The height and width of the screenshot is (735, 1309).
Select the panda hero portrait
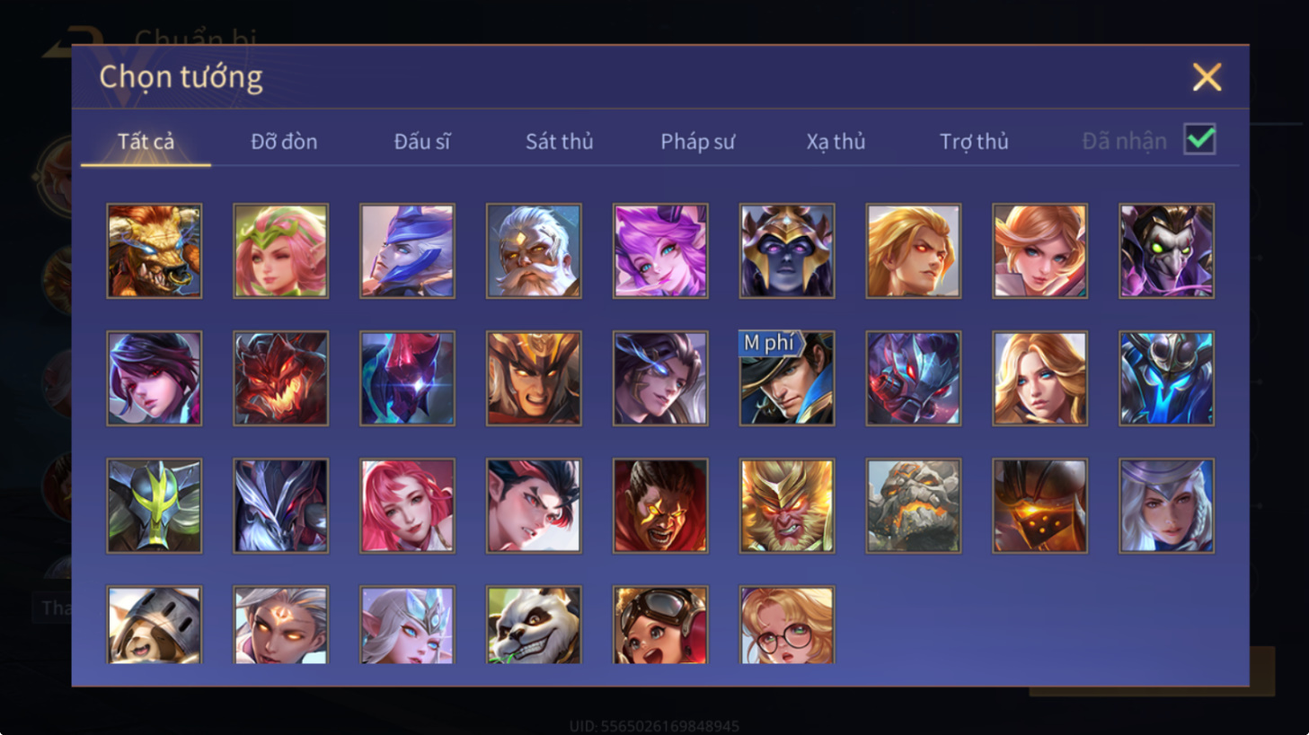click(534, 625)
